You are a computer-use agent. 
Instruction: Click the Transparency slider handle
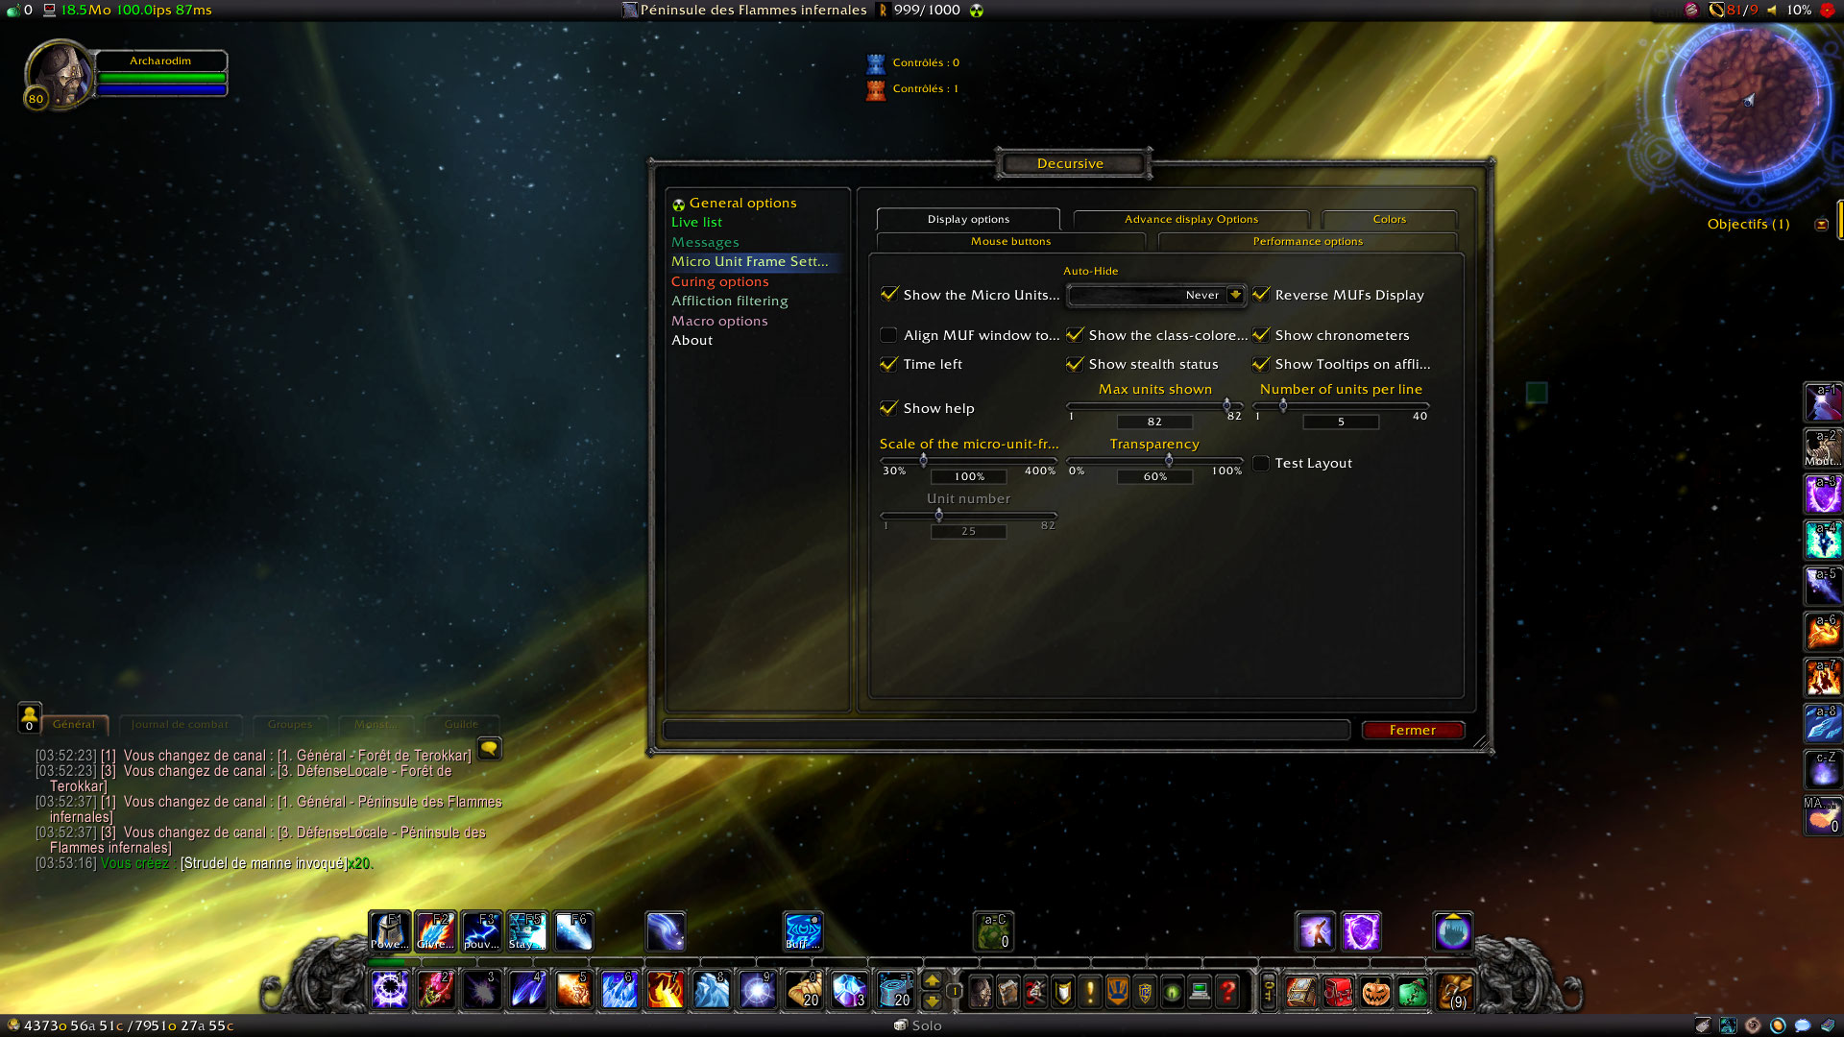pyautogui.click(x=1169, y=460)
